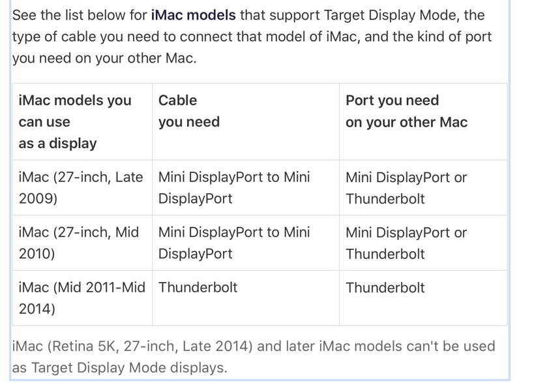Click "as a display" in the first header cell

57,144
